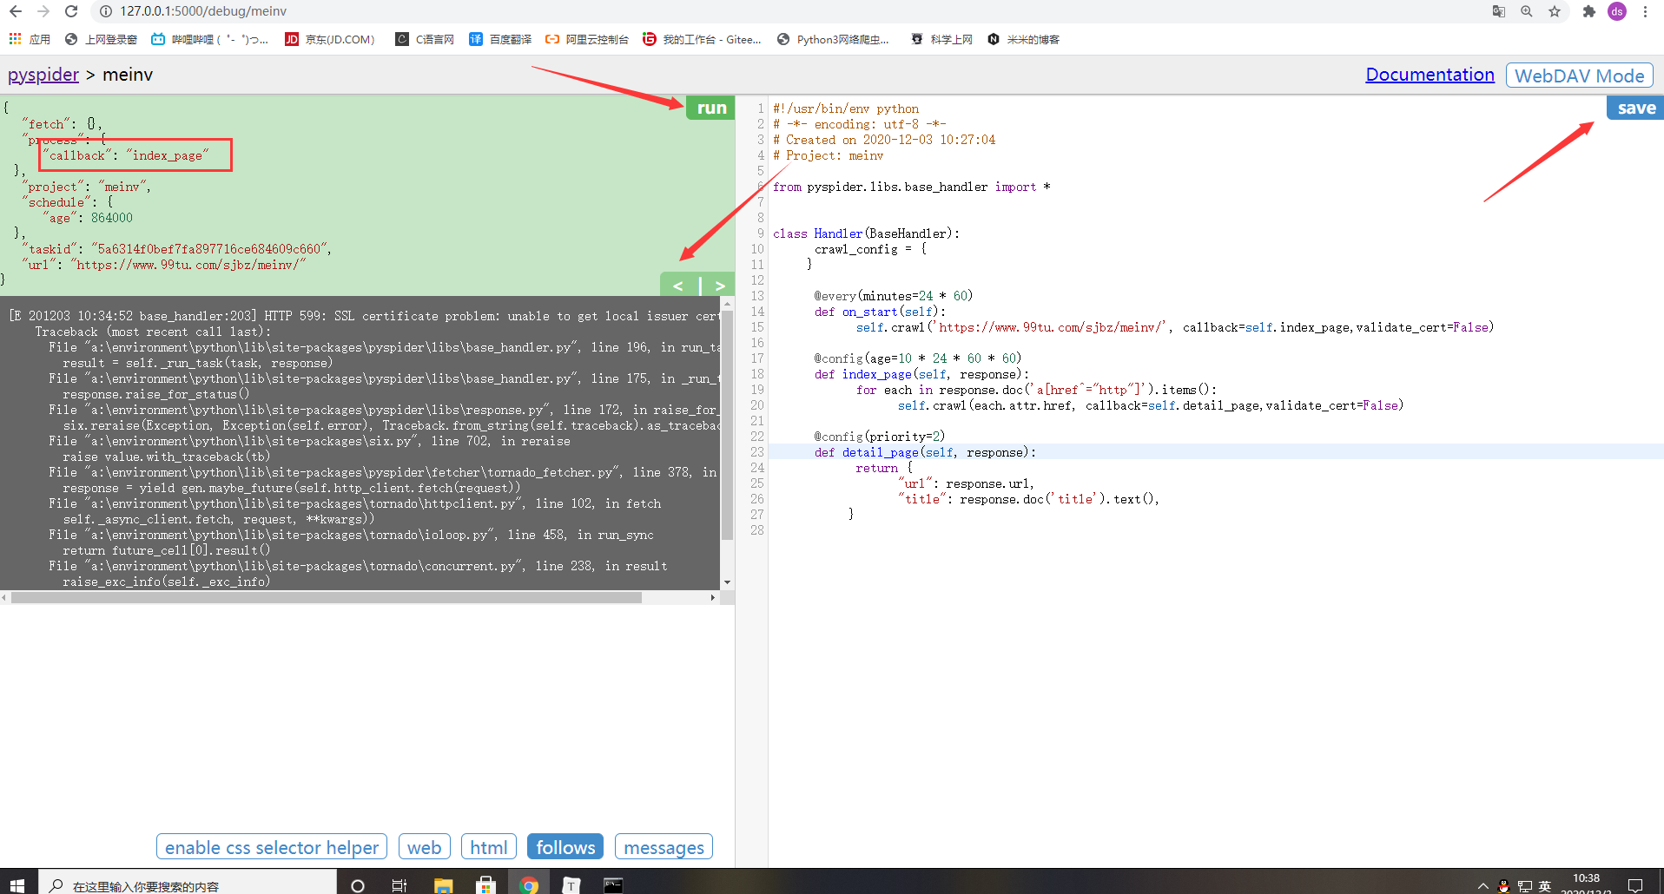Open the 阿里云控制台 bookmark
Image resolution: width=1664 pixels, height=894 pixels.
(x=587, y=39)
